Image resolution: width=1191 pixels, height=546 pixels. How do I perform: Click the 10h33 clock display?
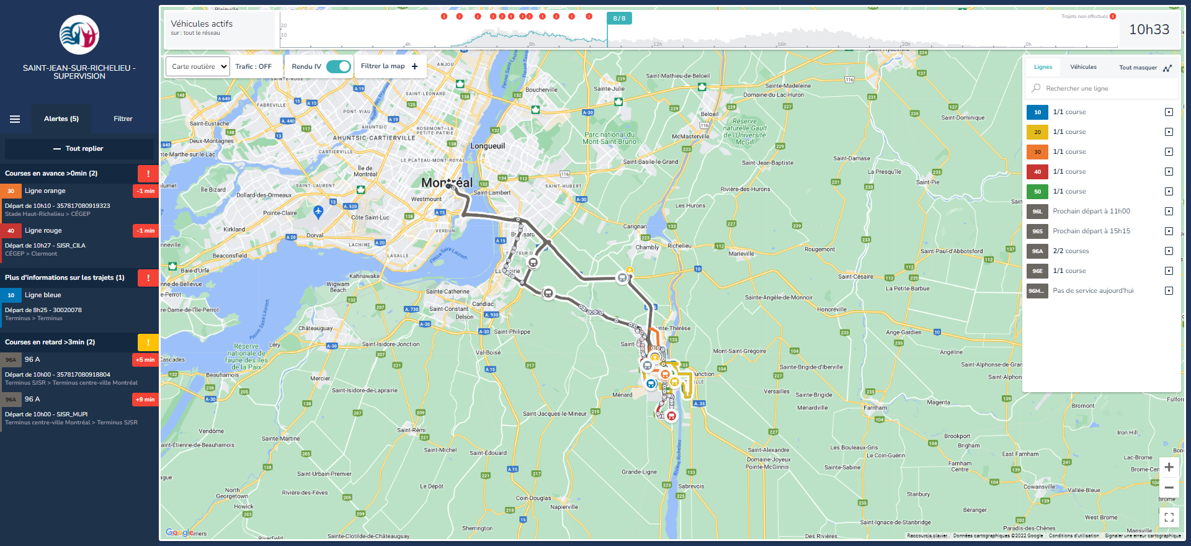(1149, 30)
